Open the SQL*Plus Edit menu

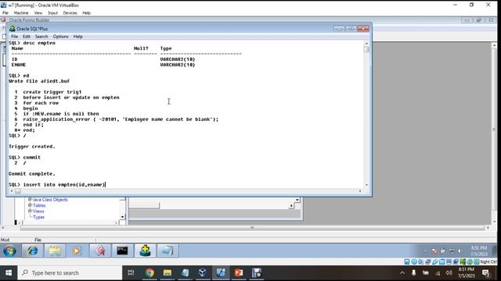coord(27,37)
